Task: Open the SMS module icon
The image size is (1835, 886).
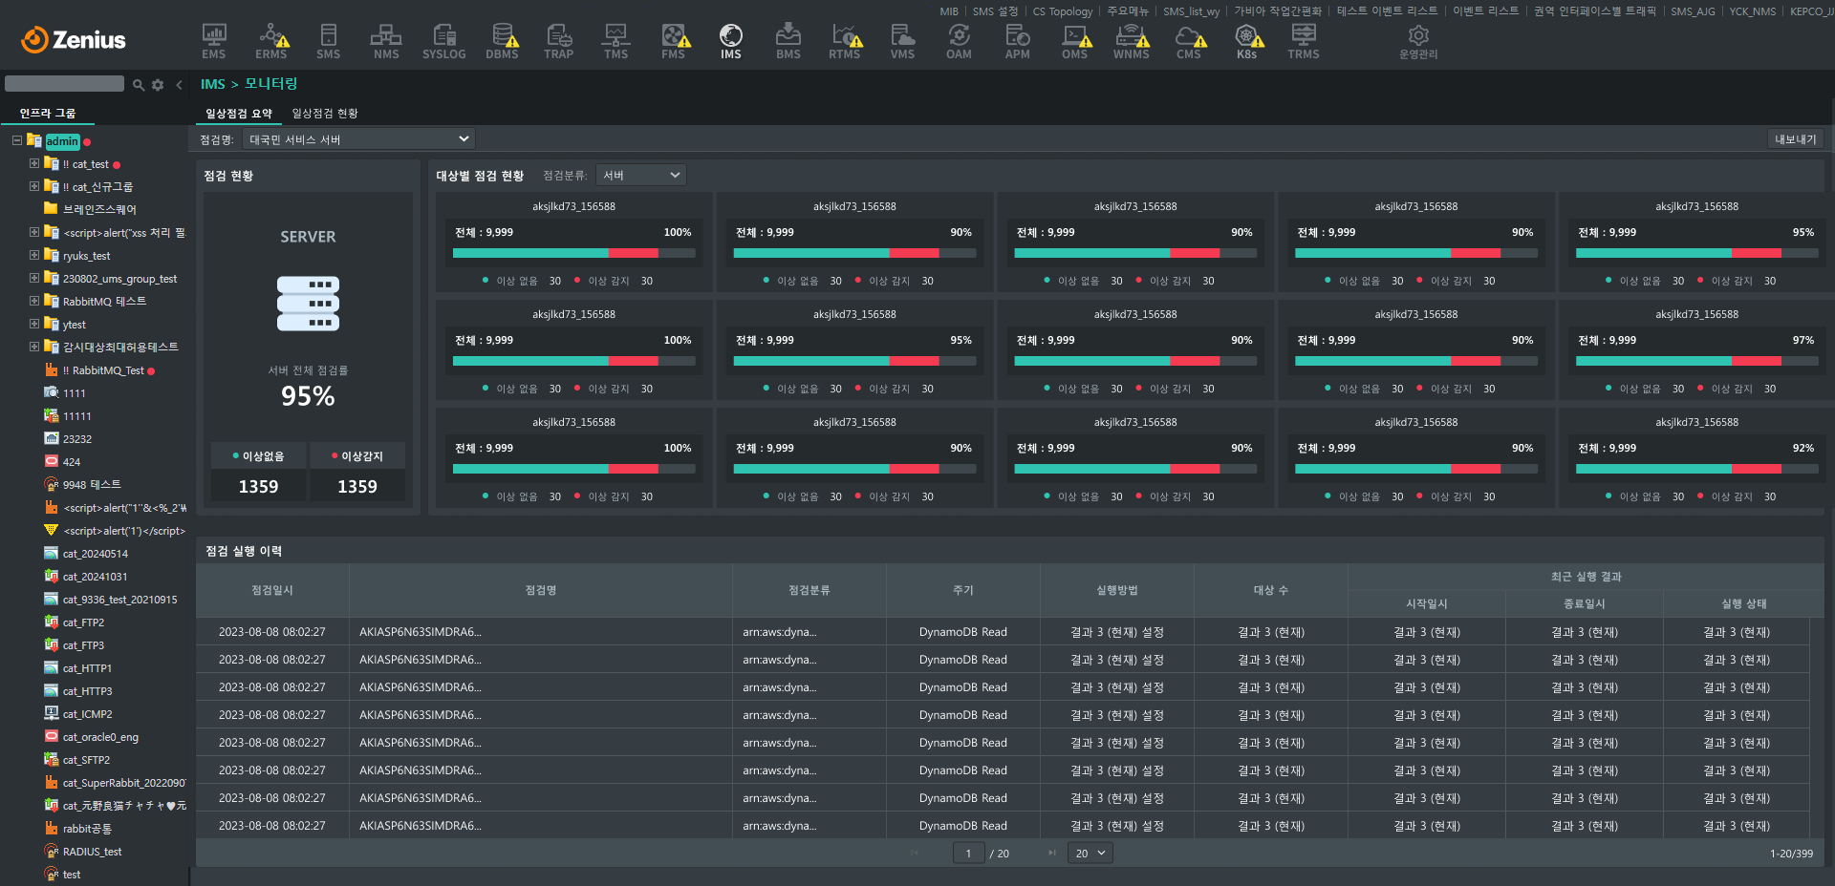Action: coord(329,42)
